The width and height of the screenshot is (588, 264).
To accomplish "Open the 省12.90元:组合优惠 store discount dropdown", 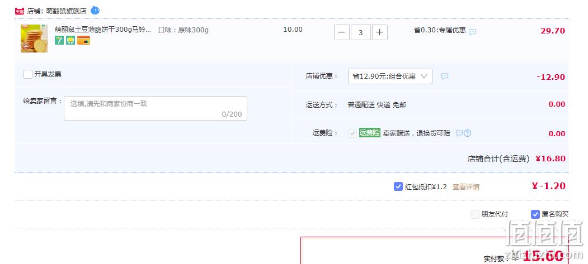I will click(x=390, y=76).
